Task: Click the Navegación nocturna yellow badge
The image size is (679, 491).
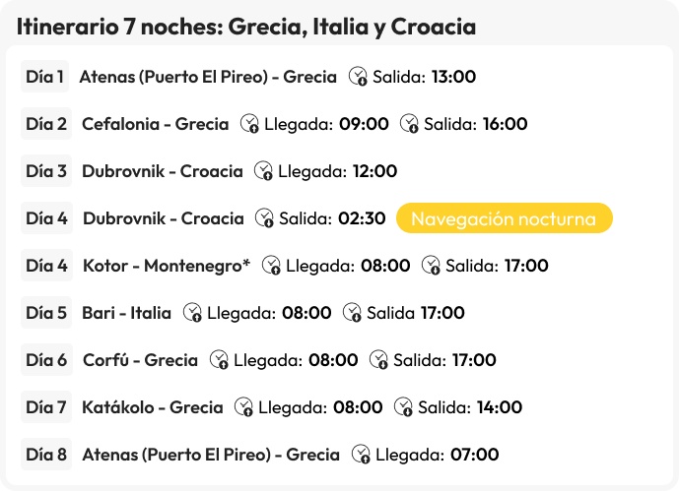Action: [504, 218]
